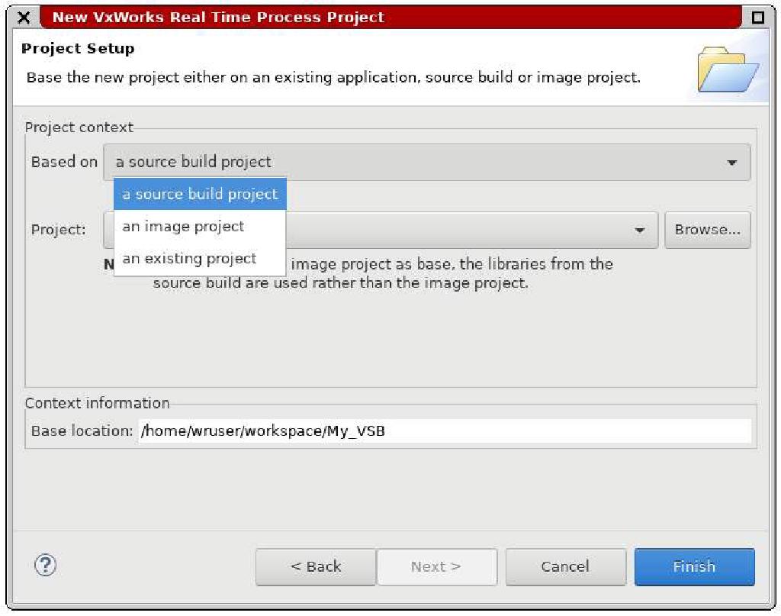Click the disabled Next button
This screenshot has width=781, height=616.
[x=436, y=566]
